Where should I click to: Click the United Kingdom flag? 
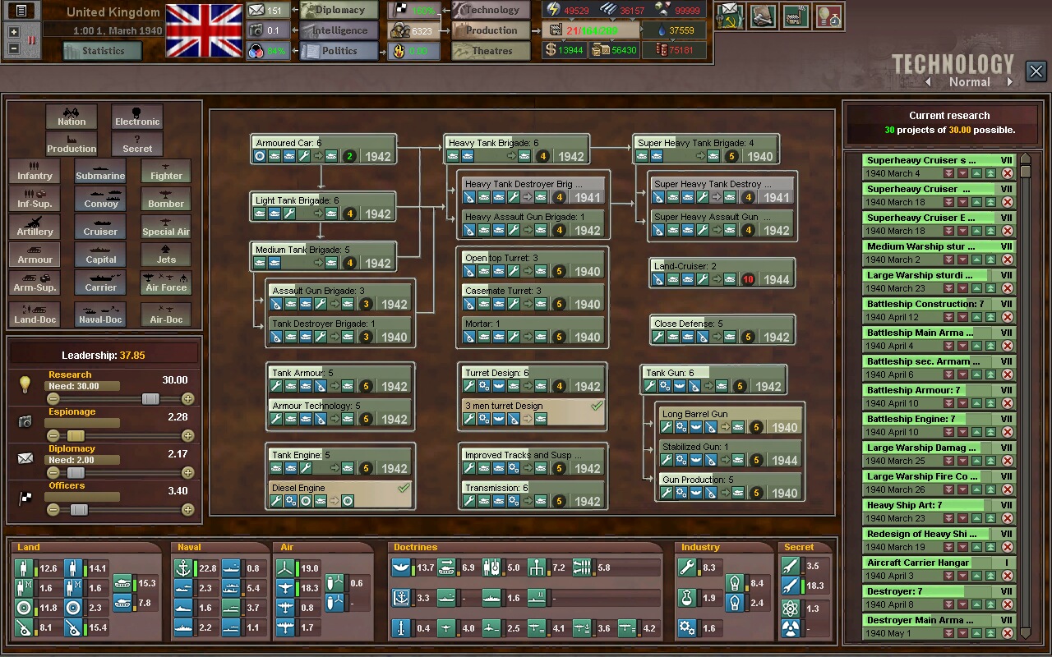click(x=204, y=30)
